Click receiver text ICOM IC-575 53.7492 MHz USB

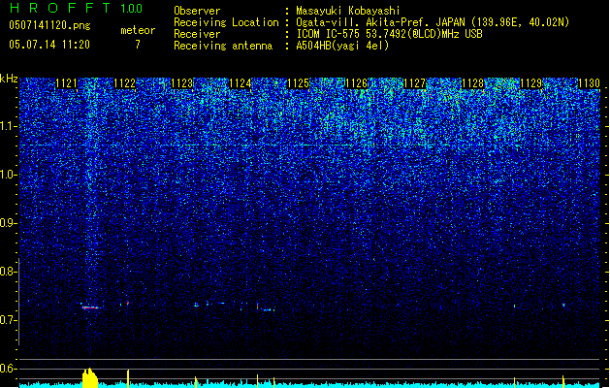pyautogui.click(x=389, y=34)
